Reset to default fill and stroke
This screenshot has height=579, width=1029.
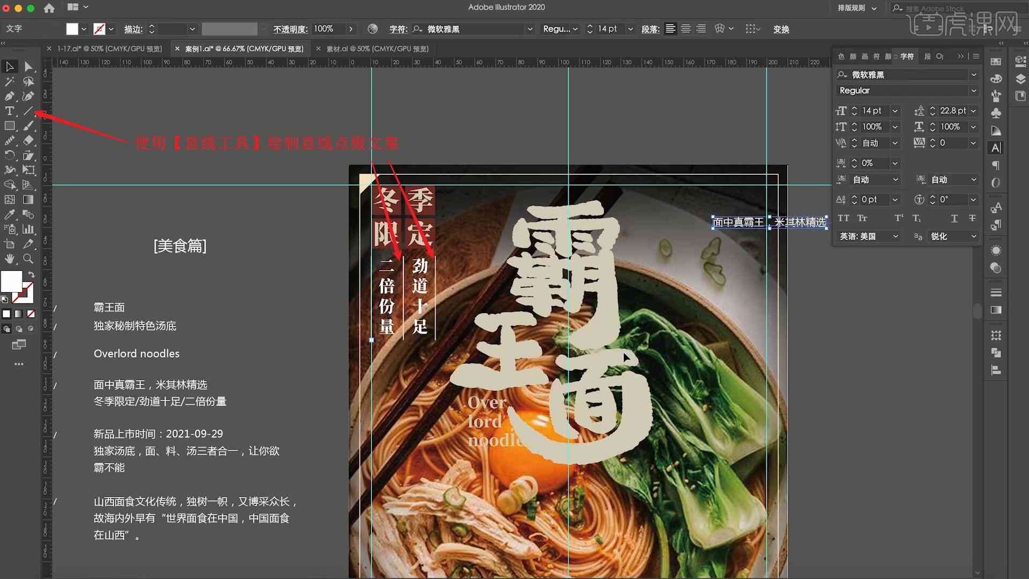5,299
